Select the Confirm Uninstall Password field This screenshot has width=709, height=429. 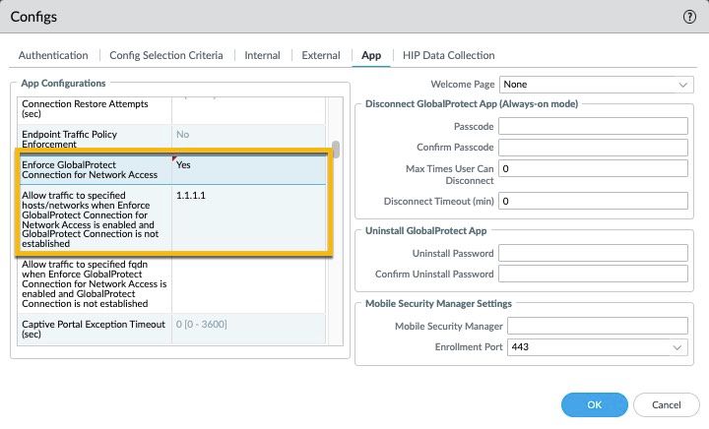click(592, 274)
